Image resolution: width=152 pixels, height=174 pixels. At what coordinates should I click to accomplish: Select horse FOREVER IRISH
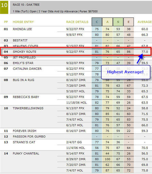[x=25, y=131]
